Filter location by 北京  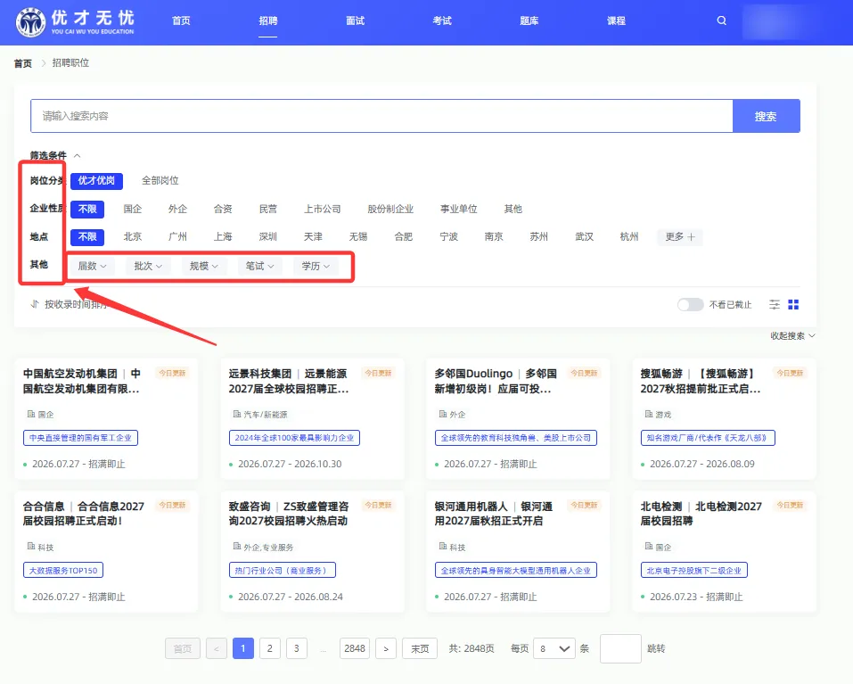pos(132,236)
